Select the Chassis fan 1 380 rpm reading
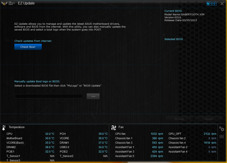 pos(158,138)
